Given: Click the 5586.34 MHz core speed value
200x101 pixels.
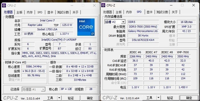Looking at the screenshot, I should 34,66.
